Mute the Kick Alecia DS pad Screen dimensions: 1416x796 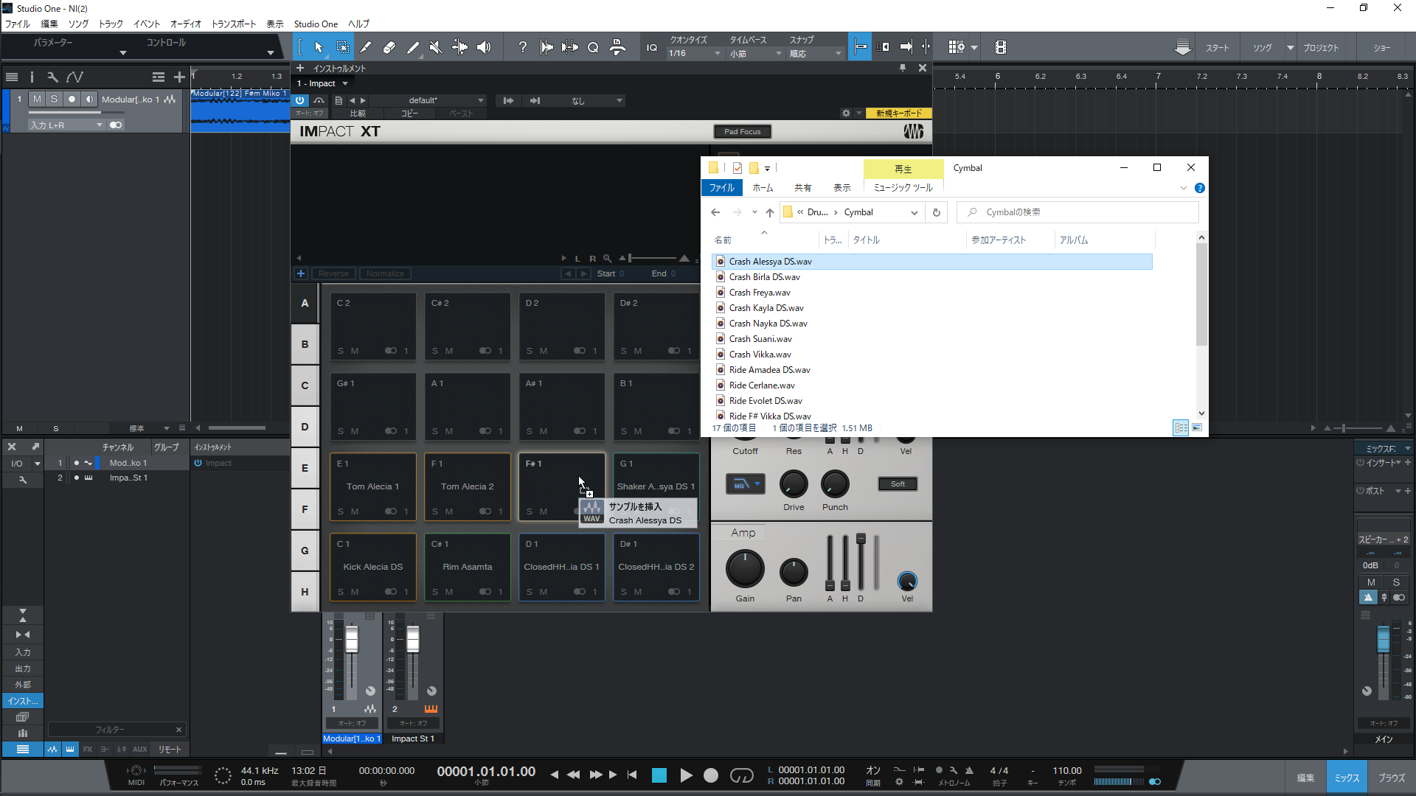click(x=355, y=592)
